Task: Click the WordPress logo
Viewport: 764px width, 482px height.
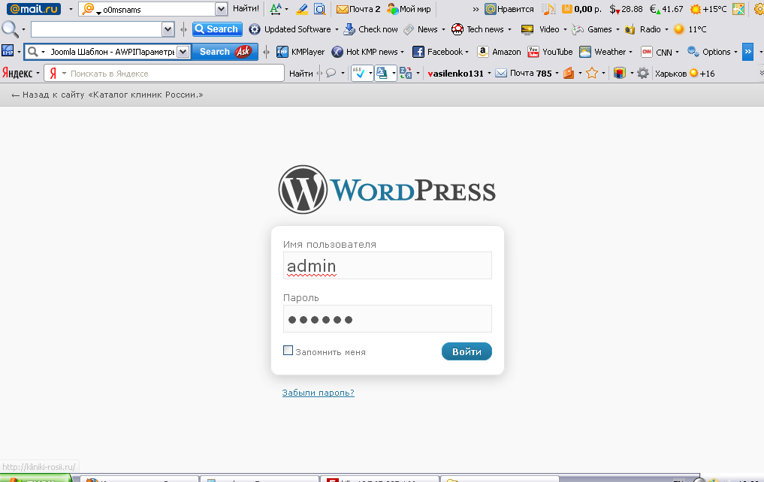Action: point(387,189)
